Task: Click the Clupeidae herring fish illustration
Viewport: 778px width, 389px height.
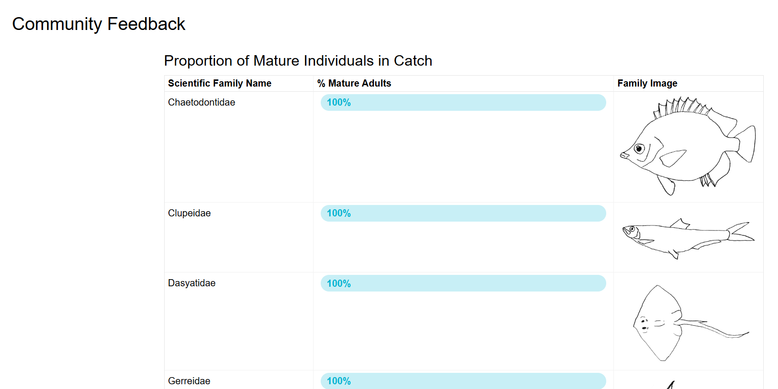Action: [x=688, y=238]
